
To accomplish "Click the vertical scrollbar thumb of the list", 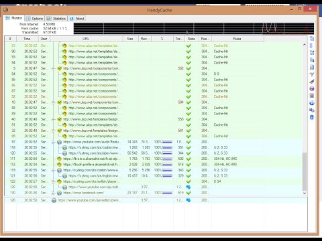I will click(305, 171).
